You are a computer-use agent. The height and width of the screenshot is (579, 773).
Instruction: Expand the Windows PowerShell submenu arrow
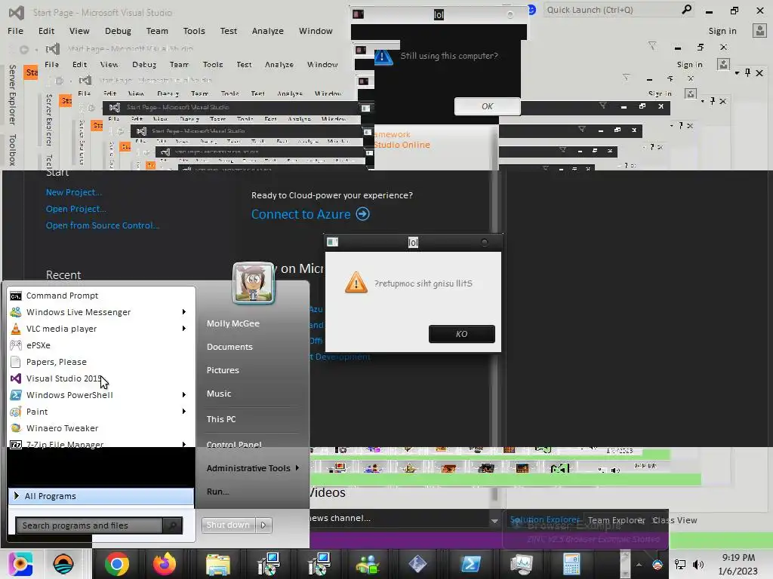(x=184, y=395)
